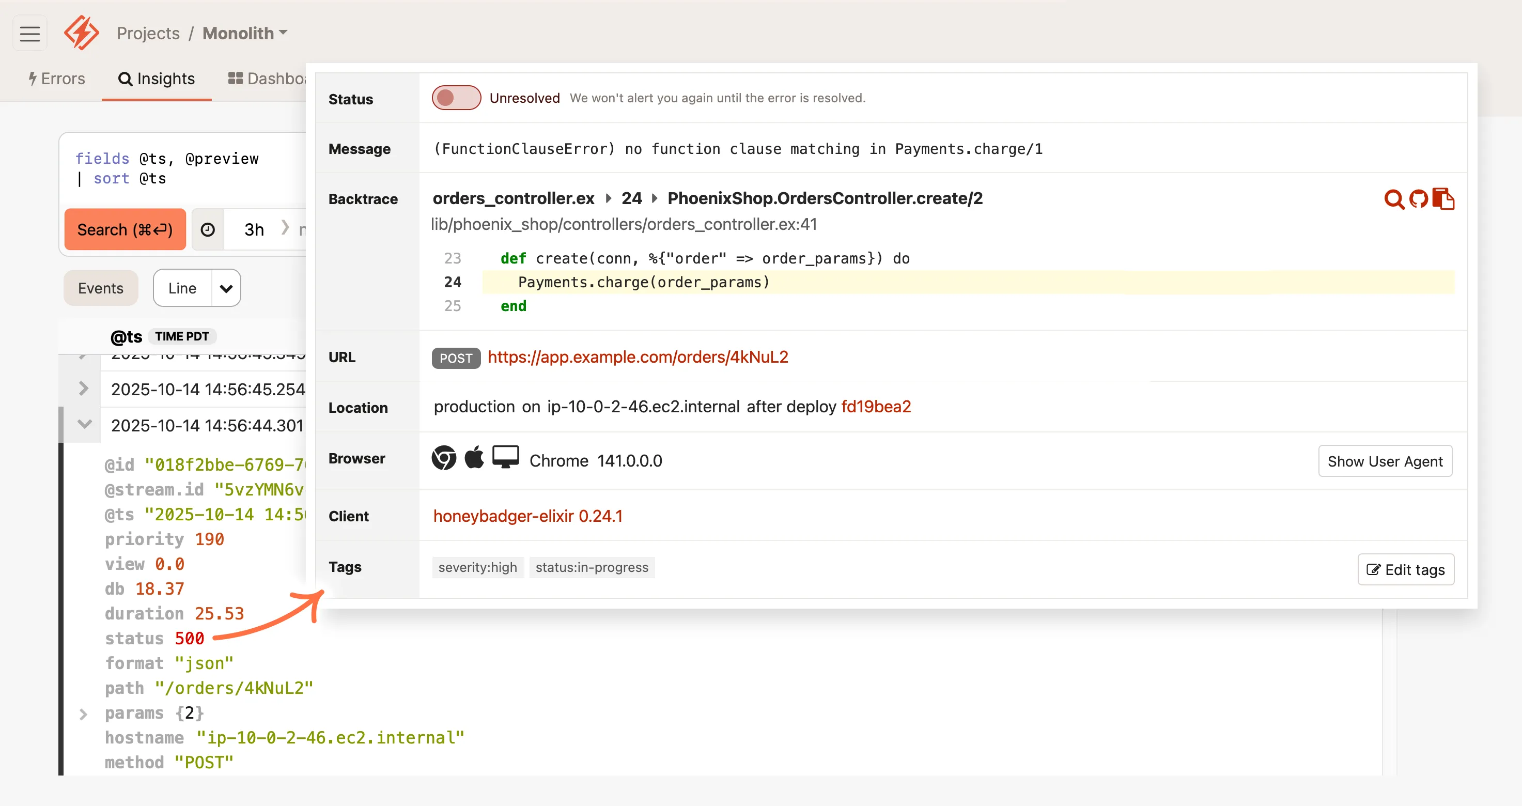Copy the backtrace code snippet
The width and height of the screenshot is (1522, 806).
1444,199
